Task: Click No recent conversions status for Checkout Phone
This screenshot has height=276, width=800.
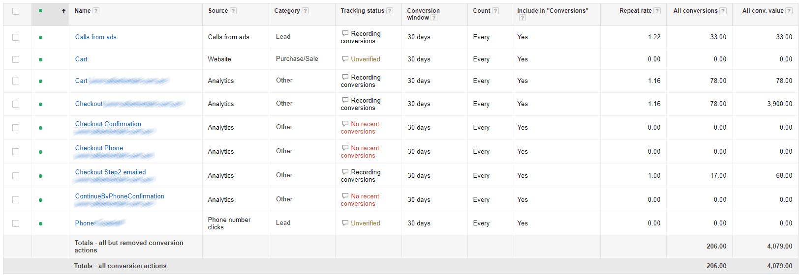Action: point(360,152)
